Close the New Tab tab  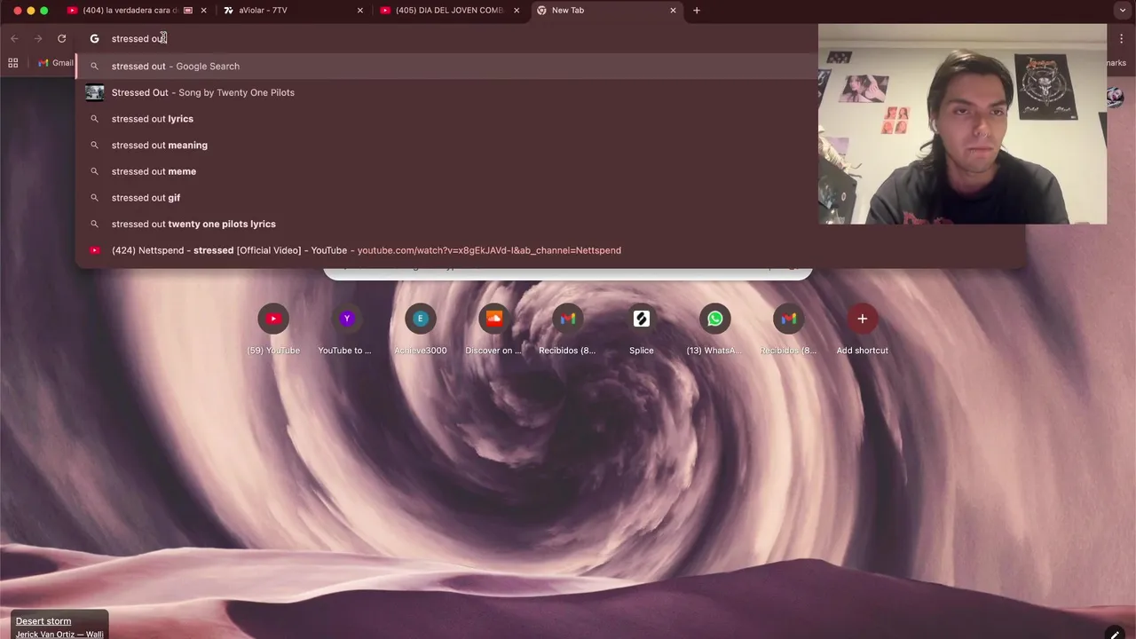(x=673, y=11)
